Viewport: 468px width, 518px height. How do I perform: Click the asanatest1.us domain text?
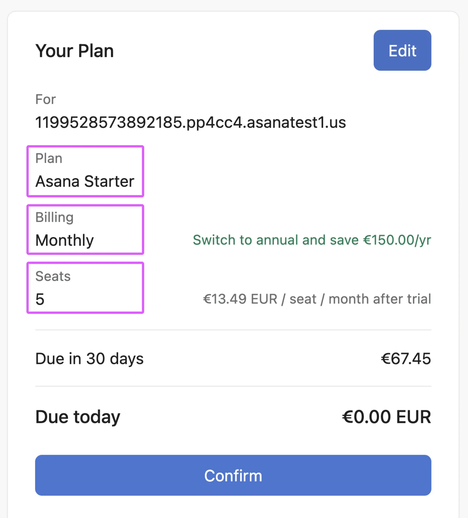coord(190,122)
